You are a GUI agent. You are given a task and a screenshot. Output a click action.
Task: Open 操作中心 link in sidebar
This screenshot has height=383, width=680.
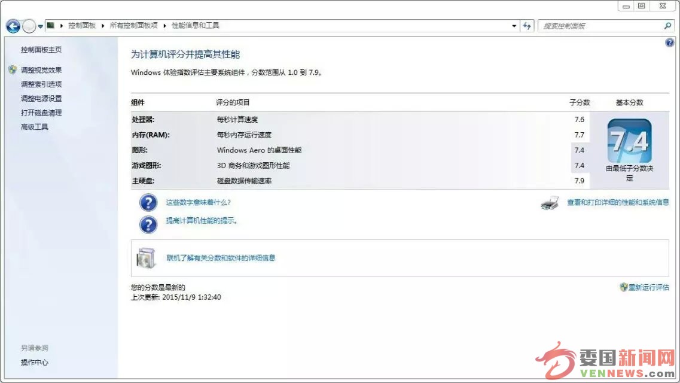pyautogui.click(x=34, y=362)
